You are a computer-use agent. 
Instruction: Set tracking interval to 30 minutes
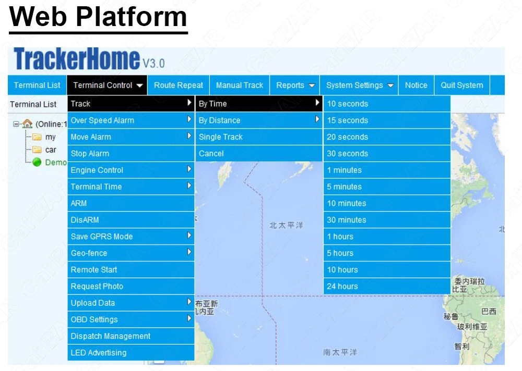(387, 220)
